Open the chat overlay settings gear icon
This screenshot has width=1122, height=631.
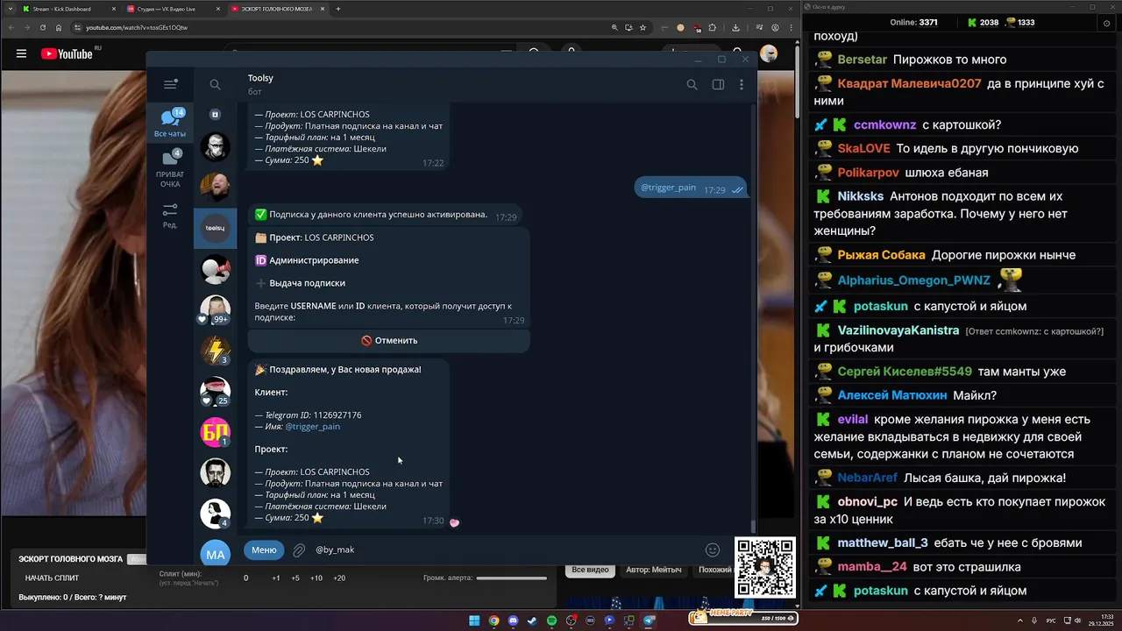[1106, 23]
